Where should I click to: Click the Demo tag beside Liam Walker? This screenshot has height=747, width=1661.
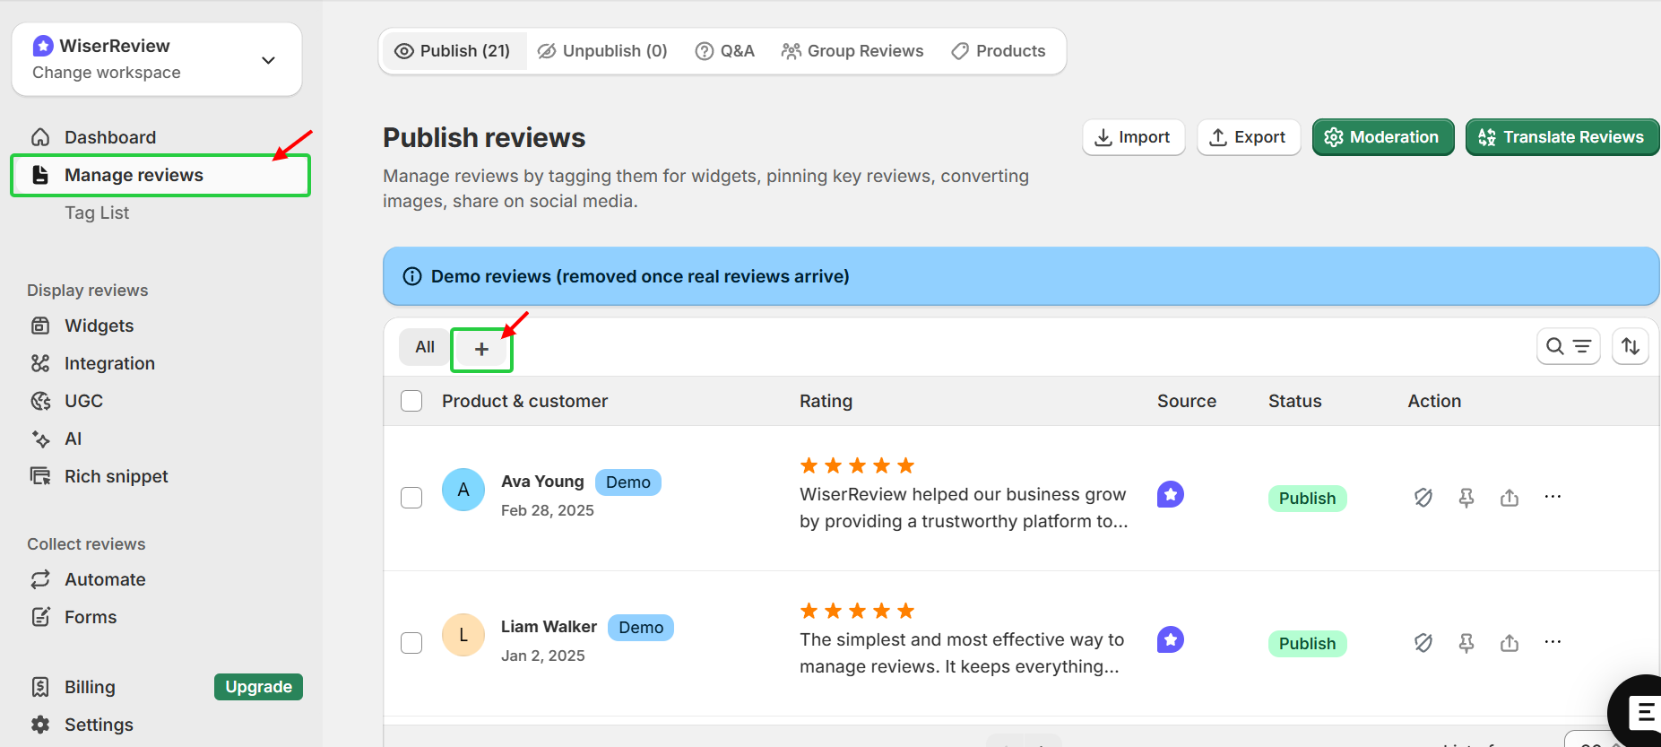641,628
